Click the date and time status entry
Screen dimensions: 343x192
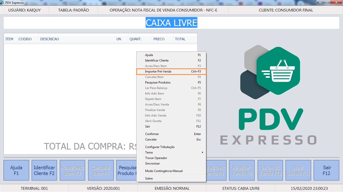pos(309,188)
